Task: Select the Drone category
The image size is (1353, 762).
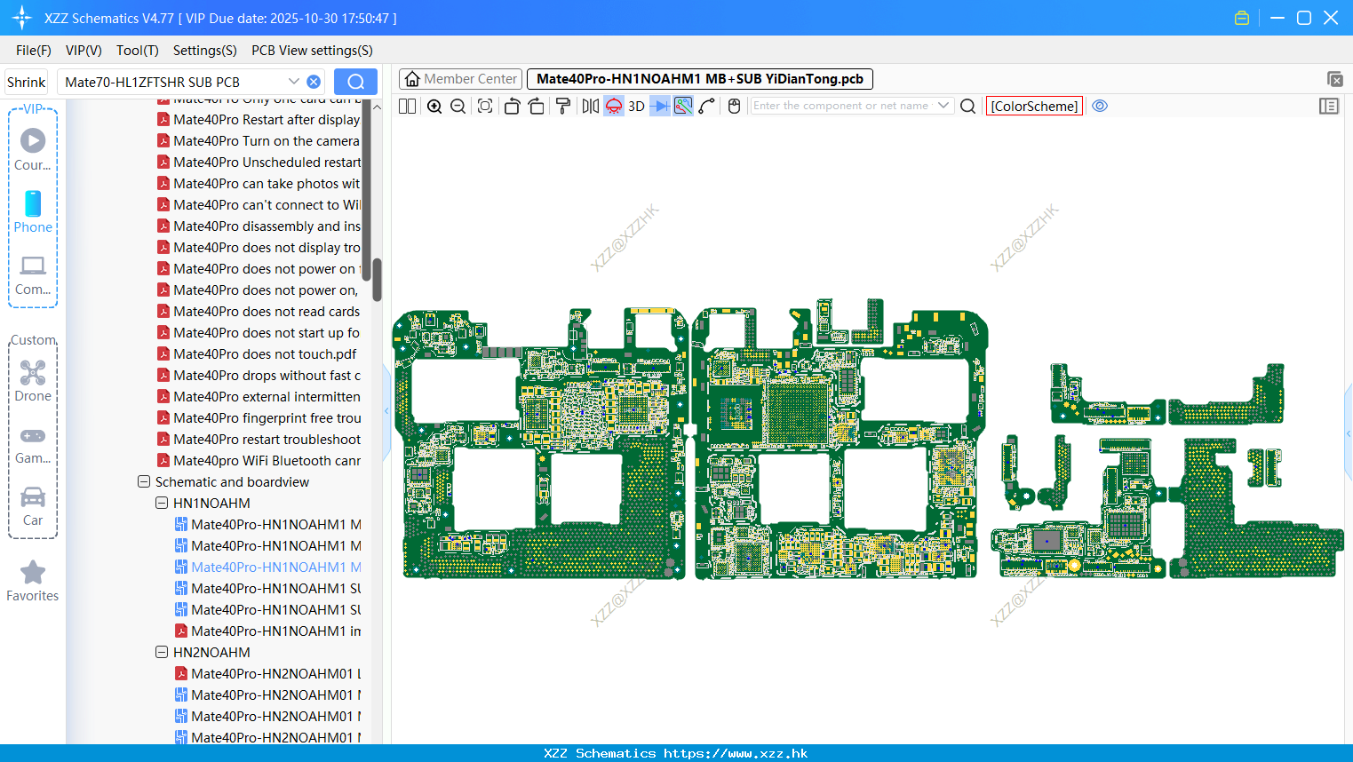Action: (33, 380)
